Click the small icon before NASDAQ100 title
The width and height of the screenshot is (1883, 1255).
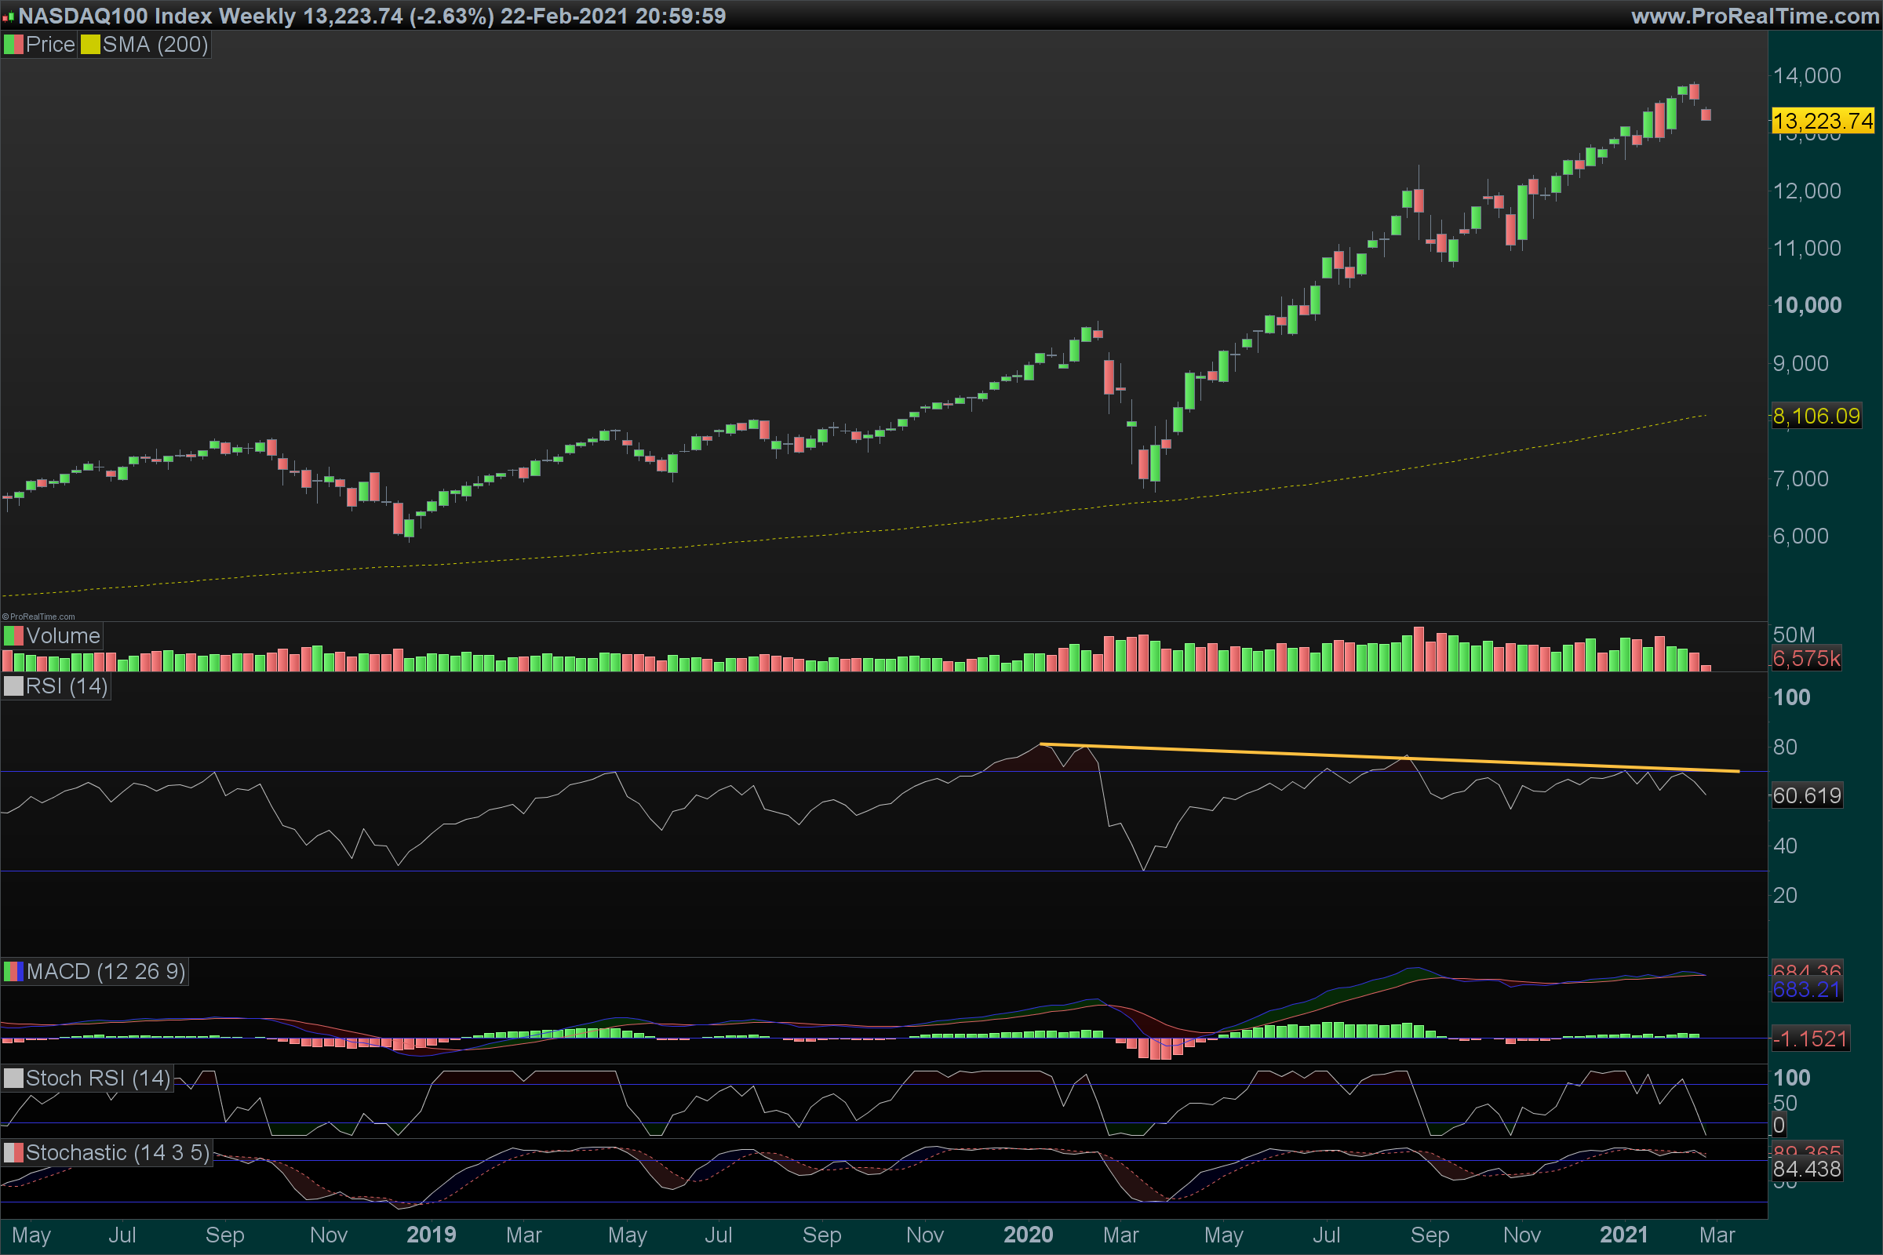click(x=8, y=16)
